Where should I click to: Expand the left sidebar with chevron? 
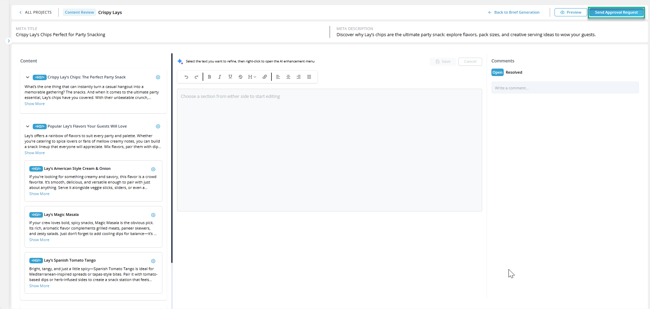(x=9, y=41)
